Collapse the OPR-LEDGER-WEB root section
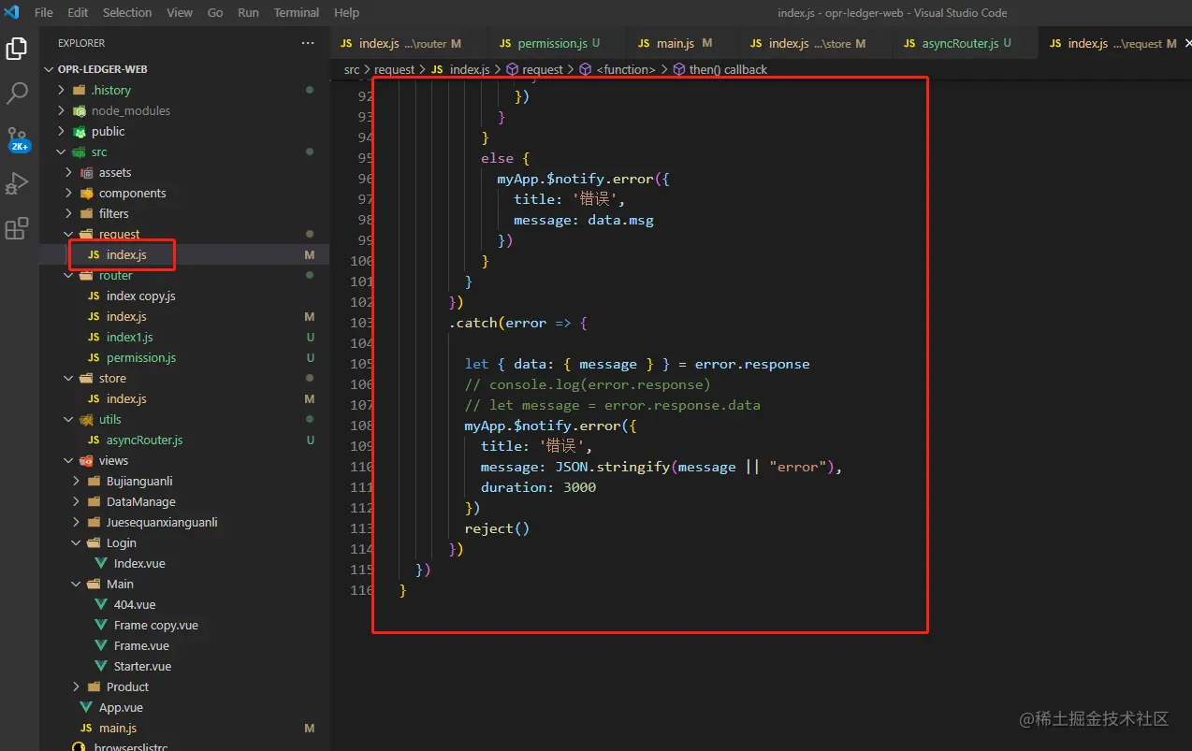The width and height of the screenshot is (1192, 751). click(104, 69)
